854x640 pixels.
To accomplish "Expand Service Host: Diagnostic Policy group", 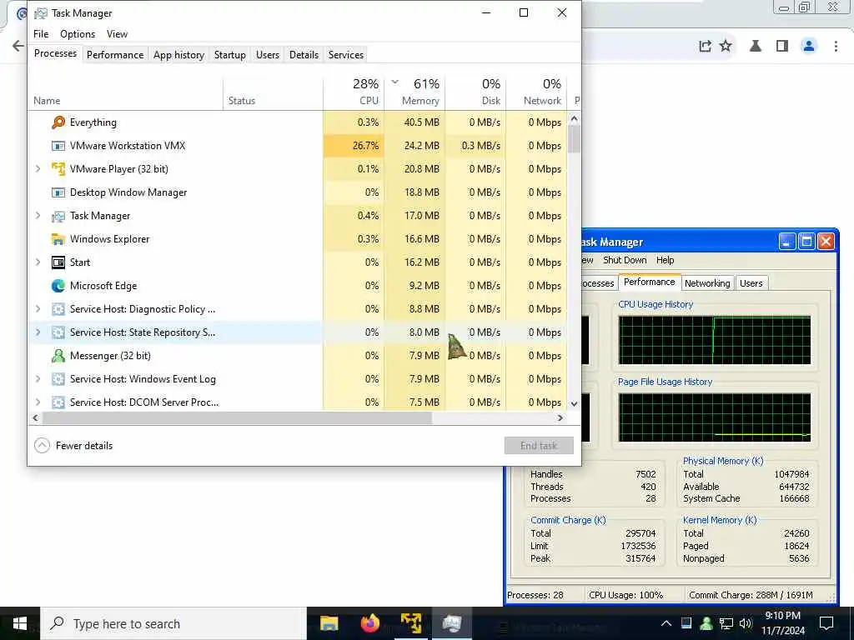I will coord(38,309).
